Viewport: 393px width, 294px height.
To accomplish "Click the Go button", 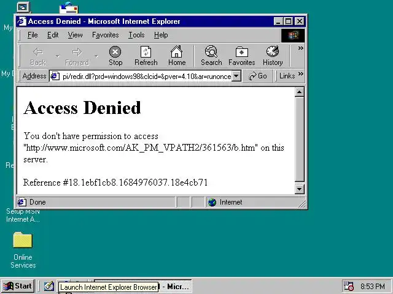I will pyautogui.click(x=258, y=76).
